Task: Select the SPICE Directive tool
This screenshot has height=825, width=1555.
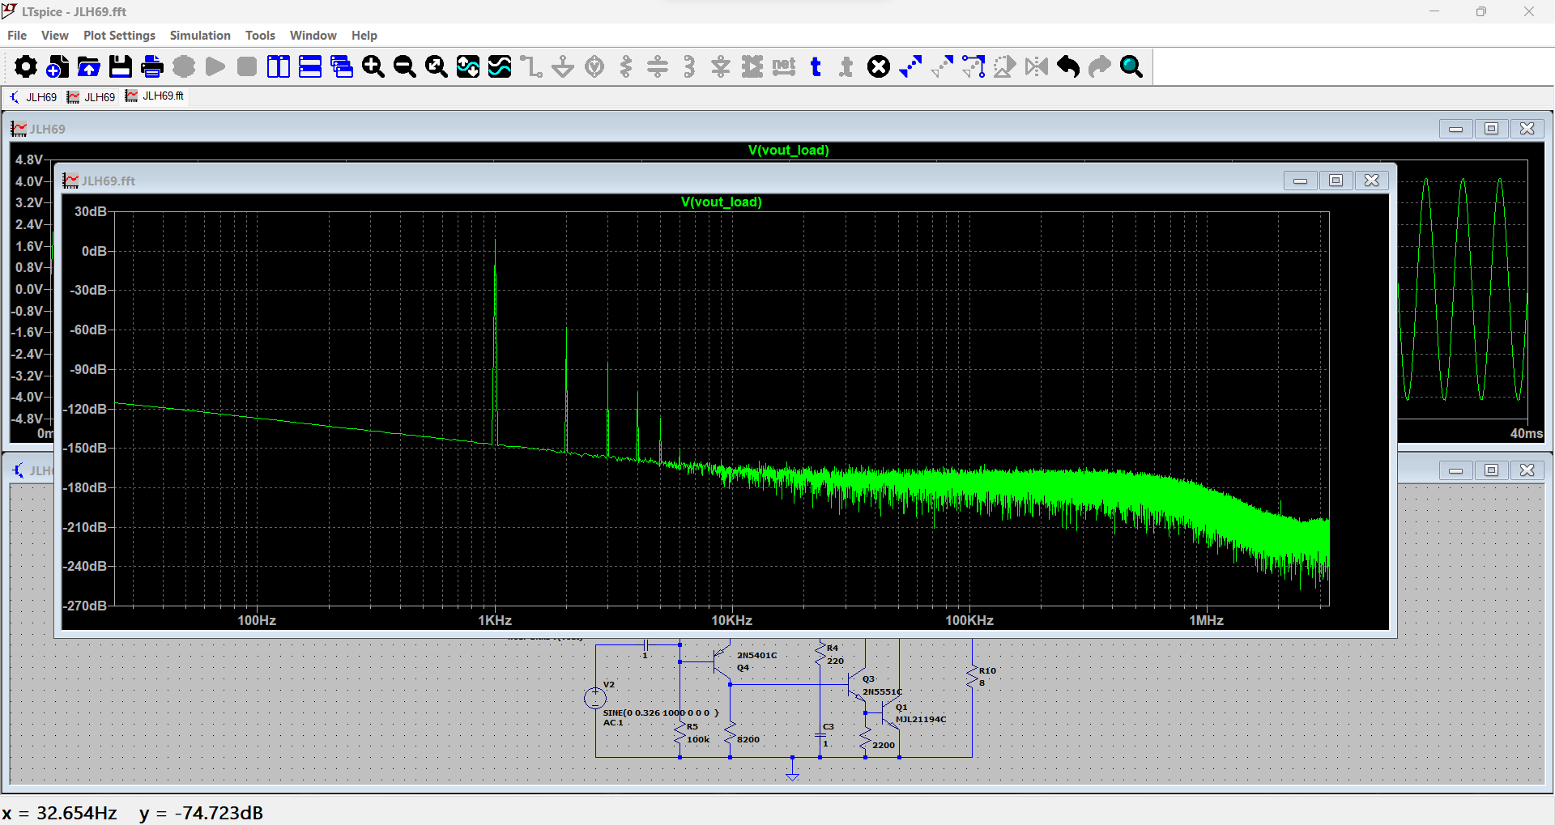Action: tap(846, 66)
